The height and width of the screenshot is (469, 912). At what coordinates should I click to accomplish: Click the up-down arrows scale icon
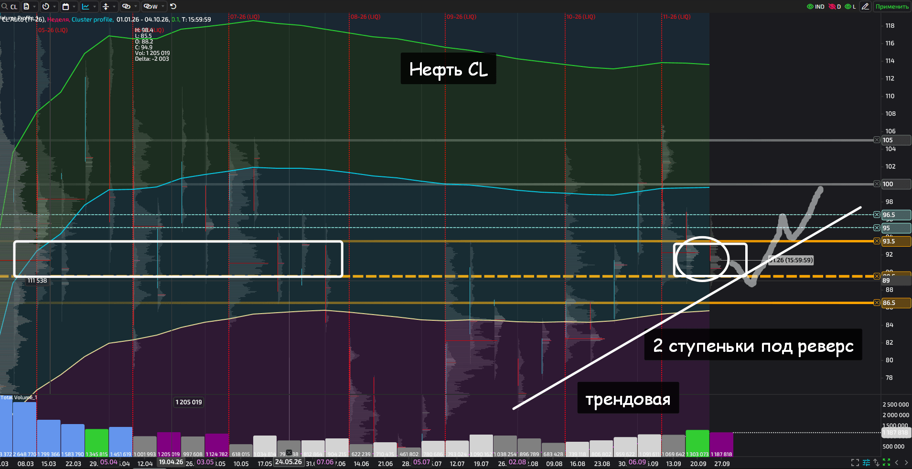coord(876,462)
